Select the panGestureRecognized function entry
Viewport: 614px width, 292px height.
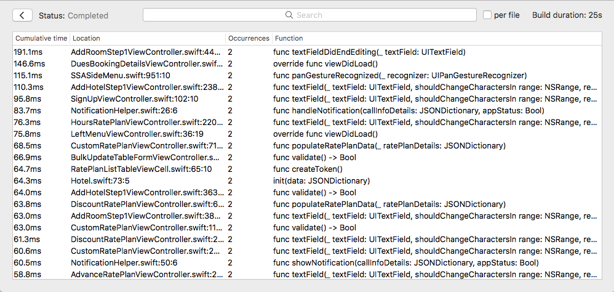tap(400, 76)
